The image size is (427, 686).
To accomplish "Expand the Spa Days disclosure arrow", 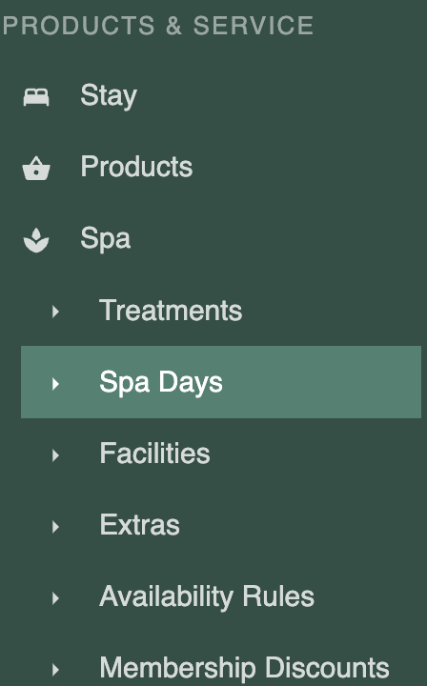I will tap(55, 384).
